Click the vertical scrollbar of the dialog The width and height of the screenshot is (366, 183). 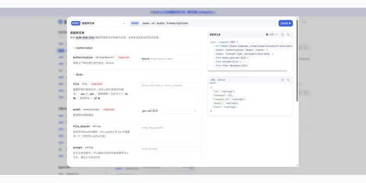297,61
